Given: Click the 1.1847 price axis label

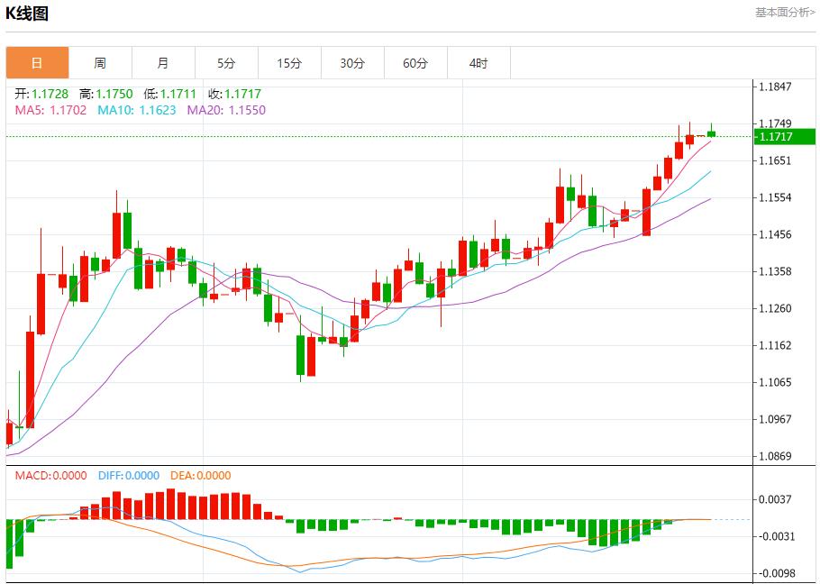Looking at the screenshot, I should 775,87.
